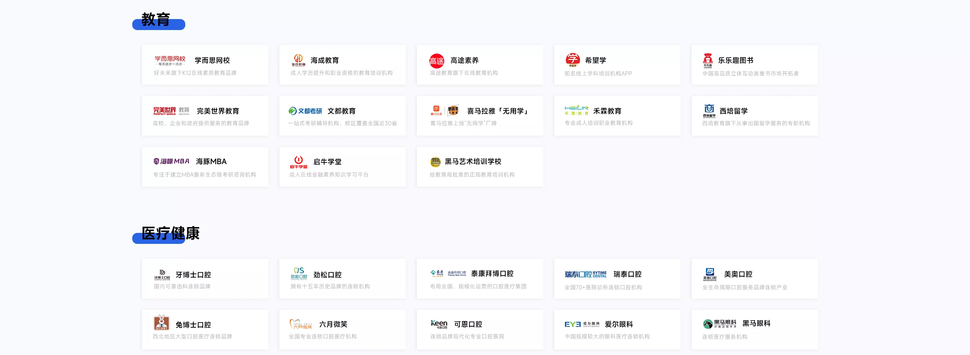Click the 高途 red circle logo
Image resolution: width=970 pixels, height=355 pixels.
point(436,60)
